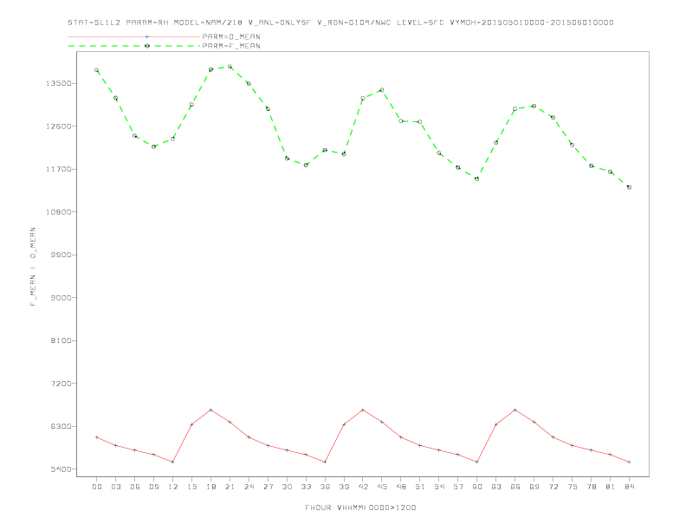Click the 12 forecast hour x-axis label
The width and height of the screenshot is (686, 530).
(x=173, y=487)
